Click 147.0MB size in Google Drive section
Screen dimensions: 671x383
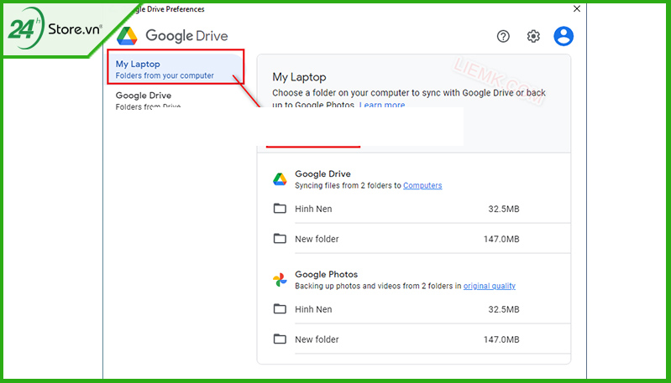(x=501, y=239)
